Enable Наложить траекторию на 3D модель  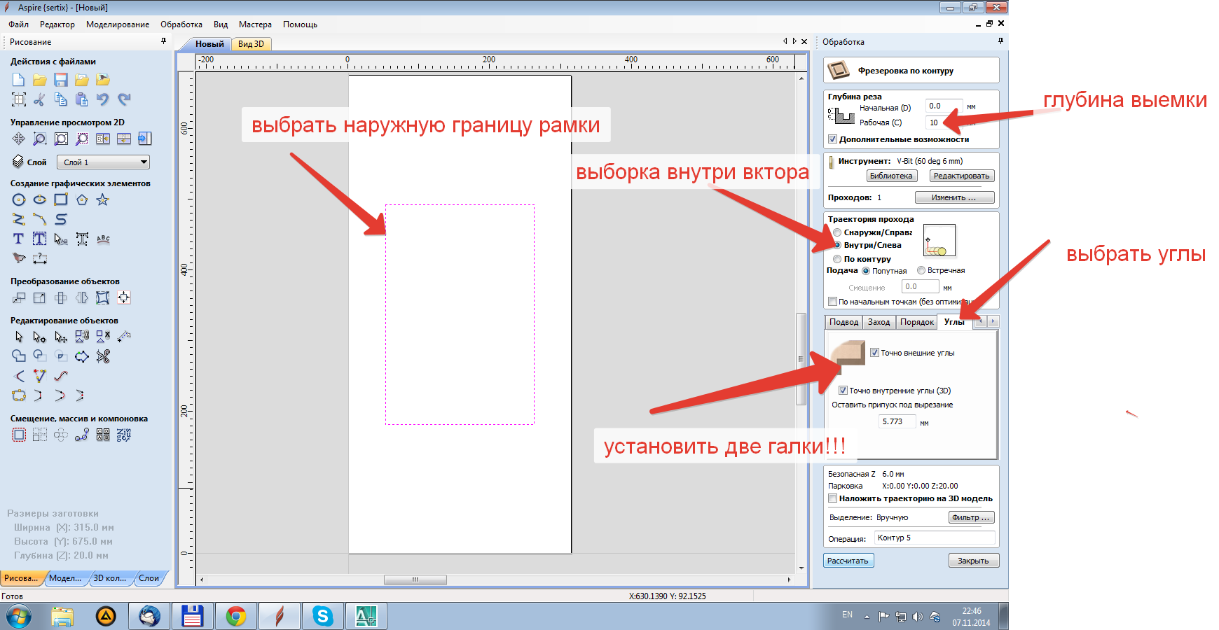click(x=833, y=498)
